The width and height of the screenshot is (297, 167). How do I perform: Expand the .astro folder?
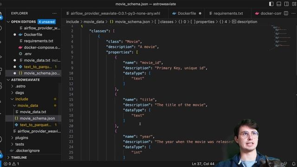(x=13, y=86)
